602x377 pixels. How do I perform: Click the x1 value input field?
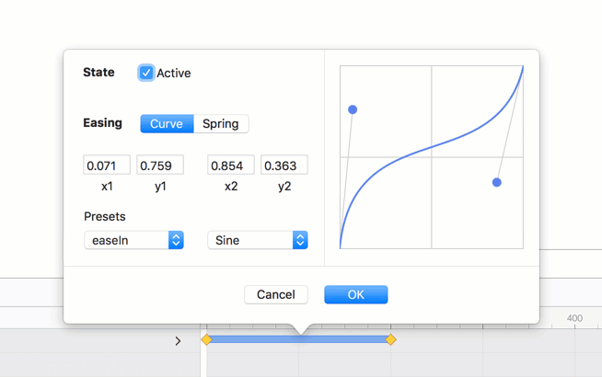point(107,166)
